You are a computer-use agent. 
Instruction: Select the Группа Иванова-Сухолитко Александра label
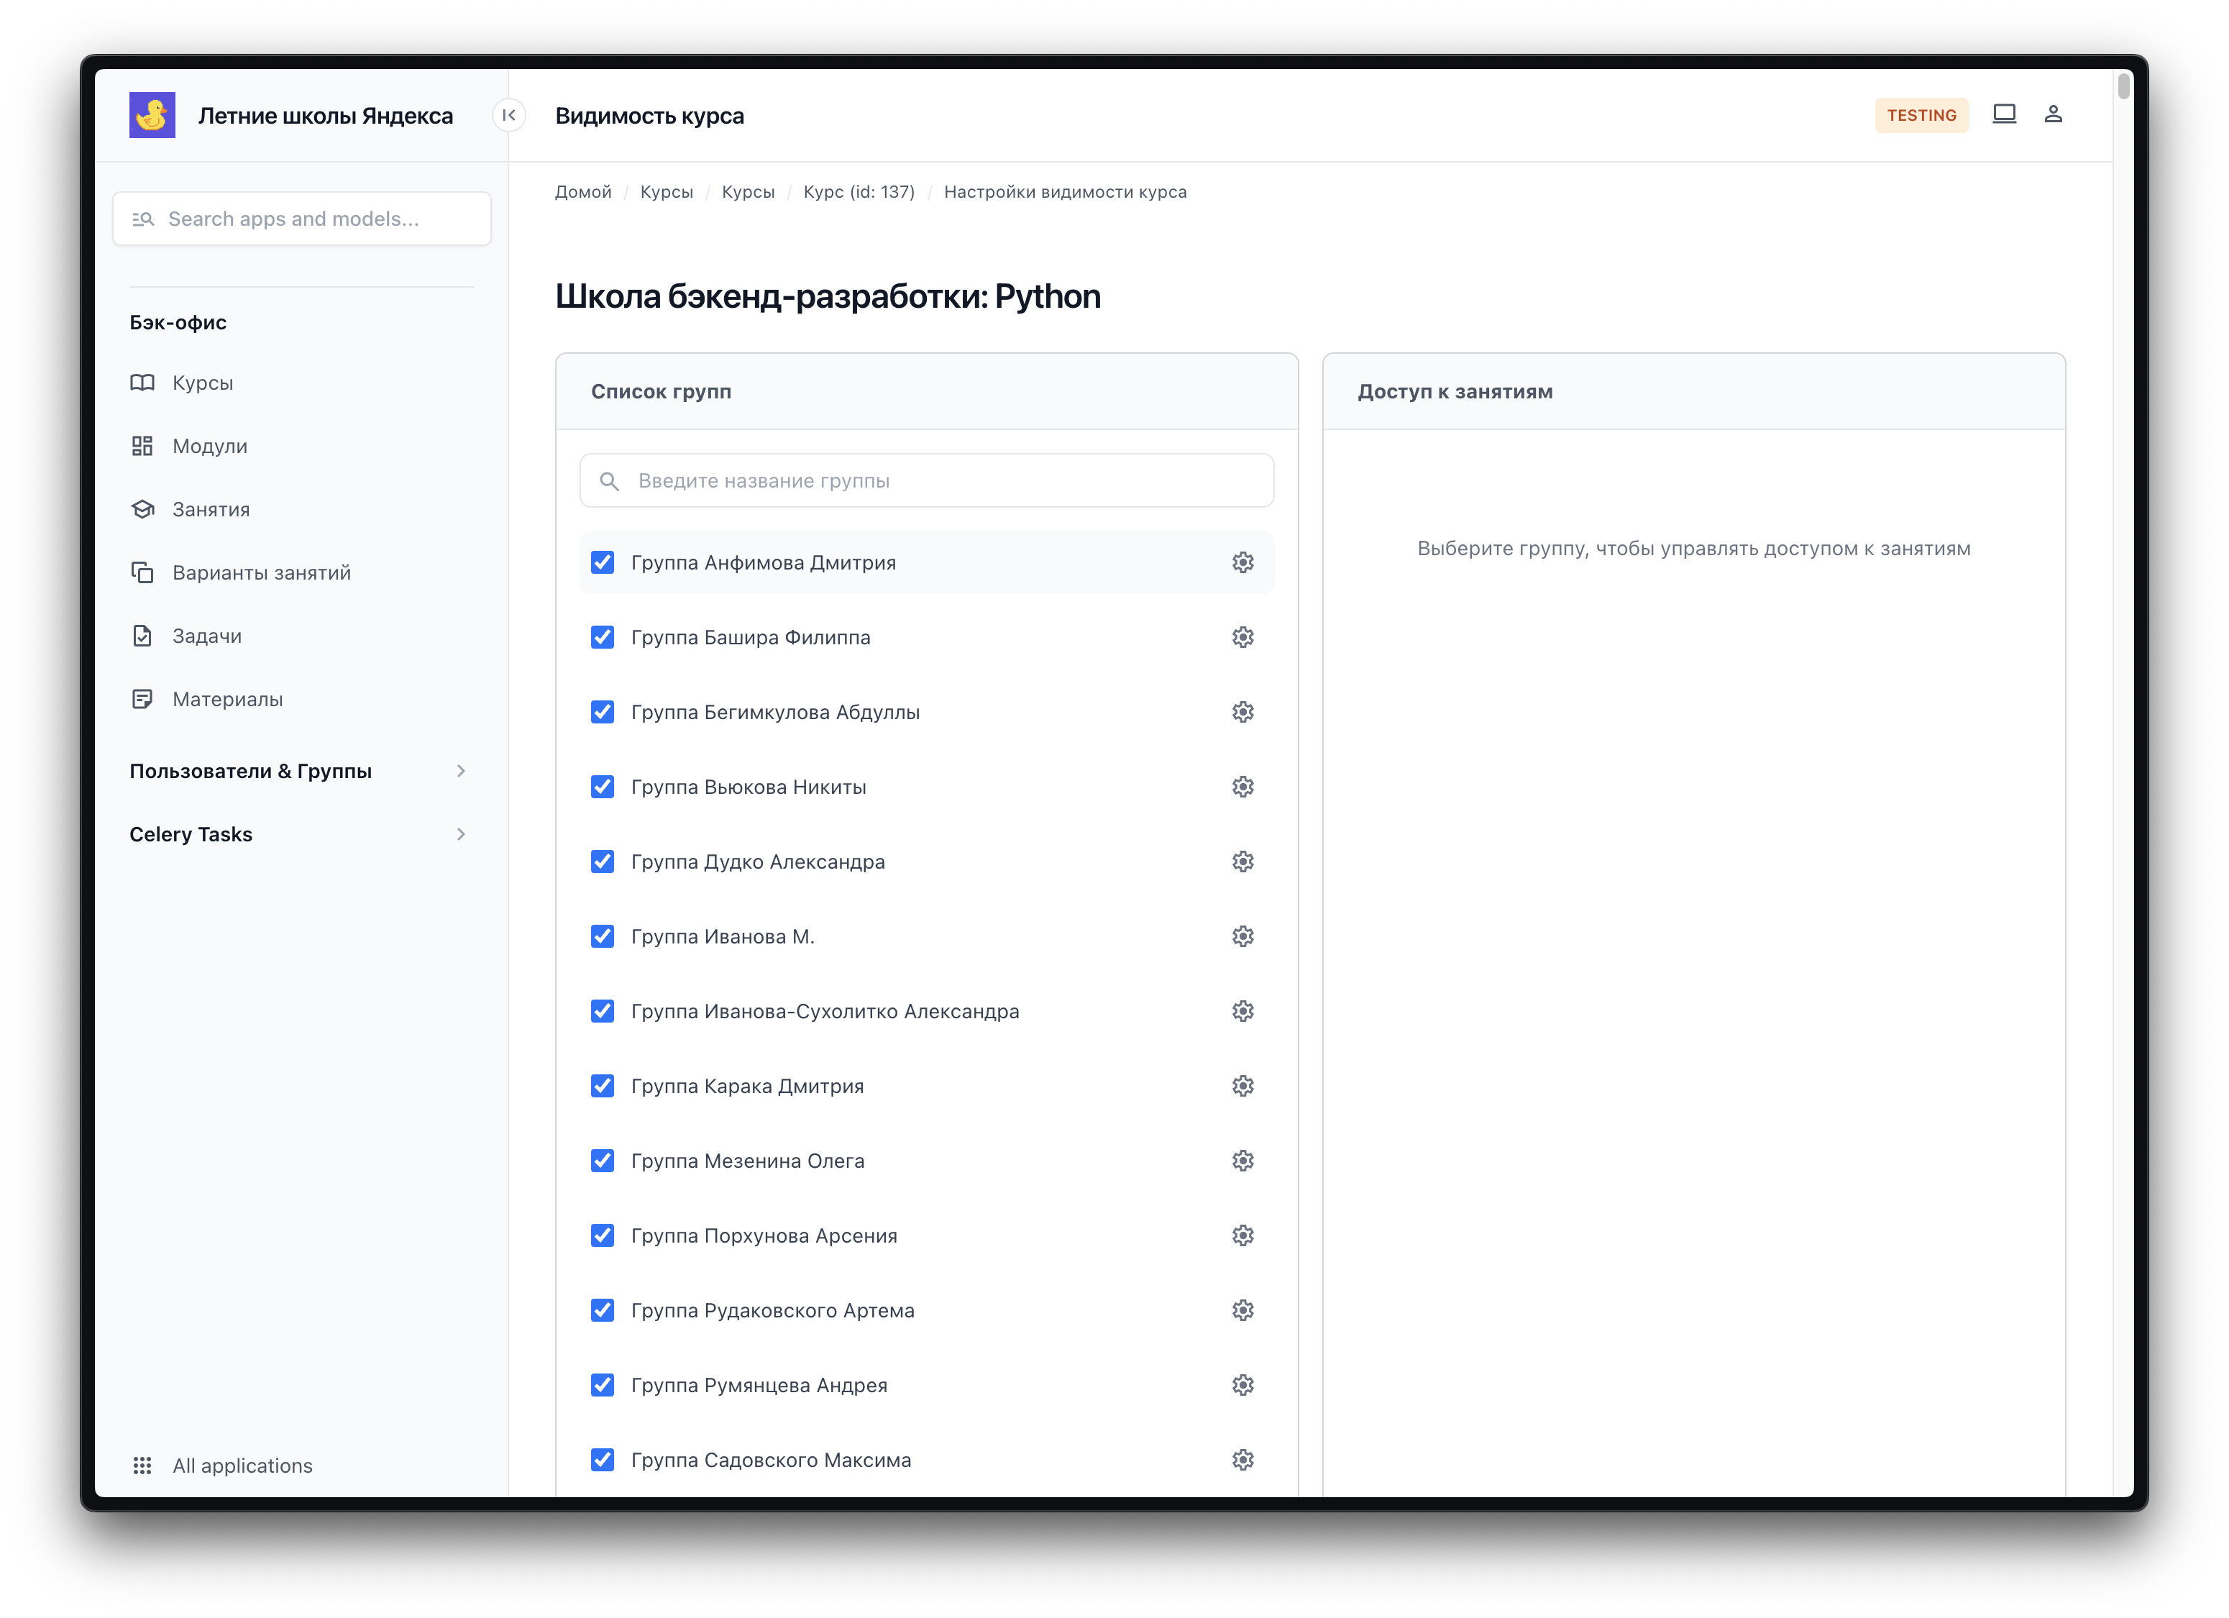[x=825, y=1012]
